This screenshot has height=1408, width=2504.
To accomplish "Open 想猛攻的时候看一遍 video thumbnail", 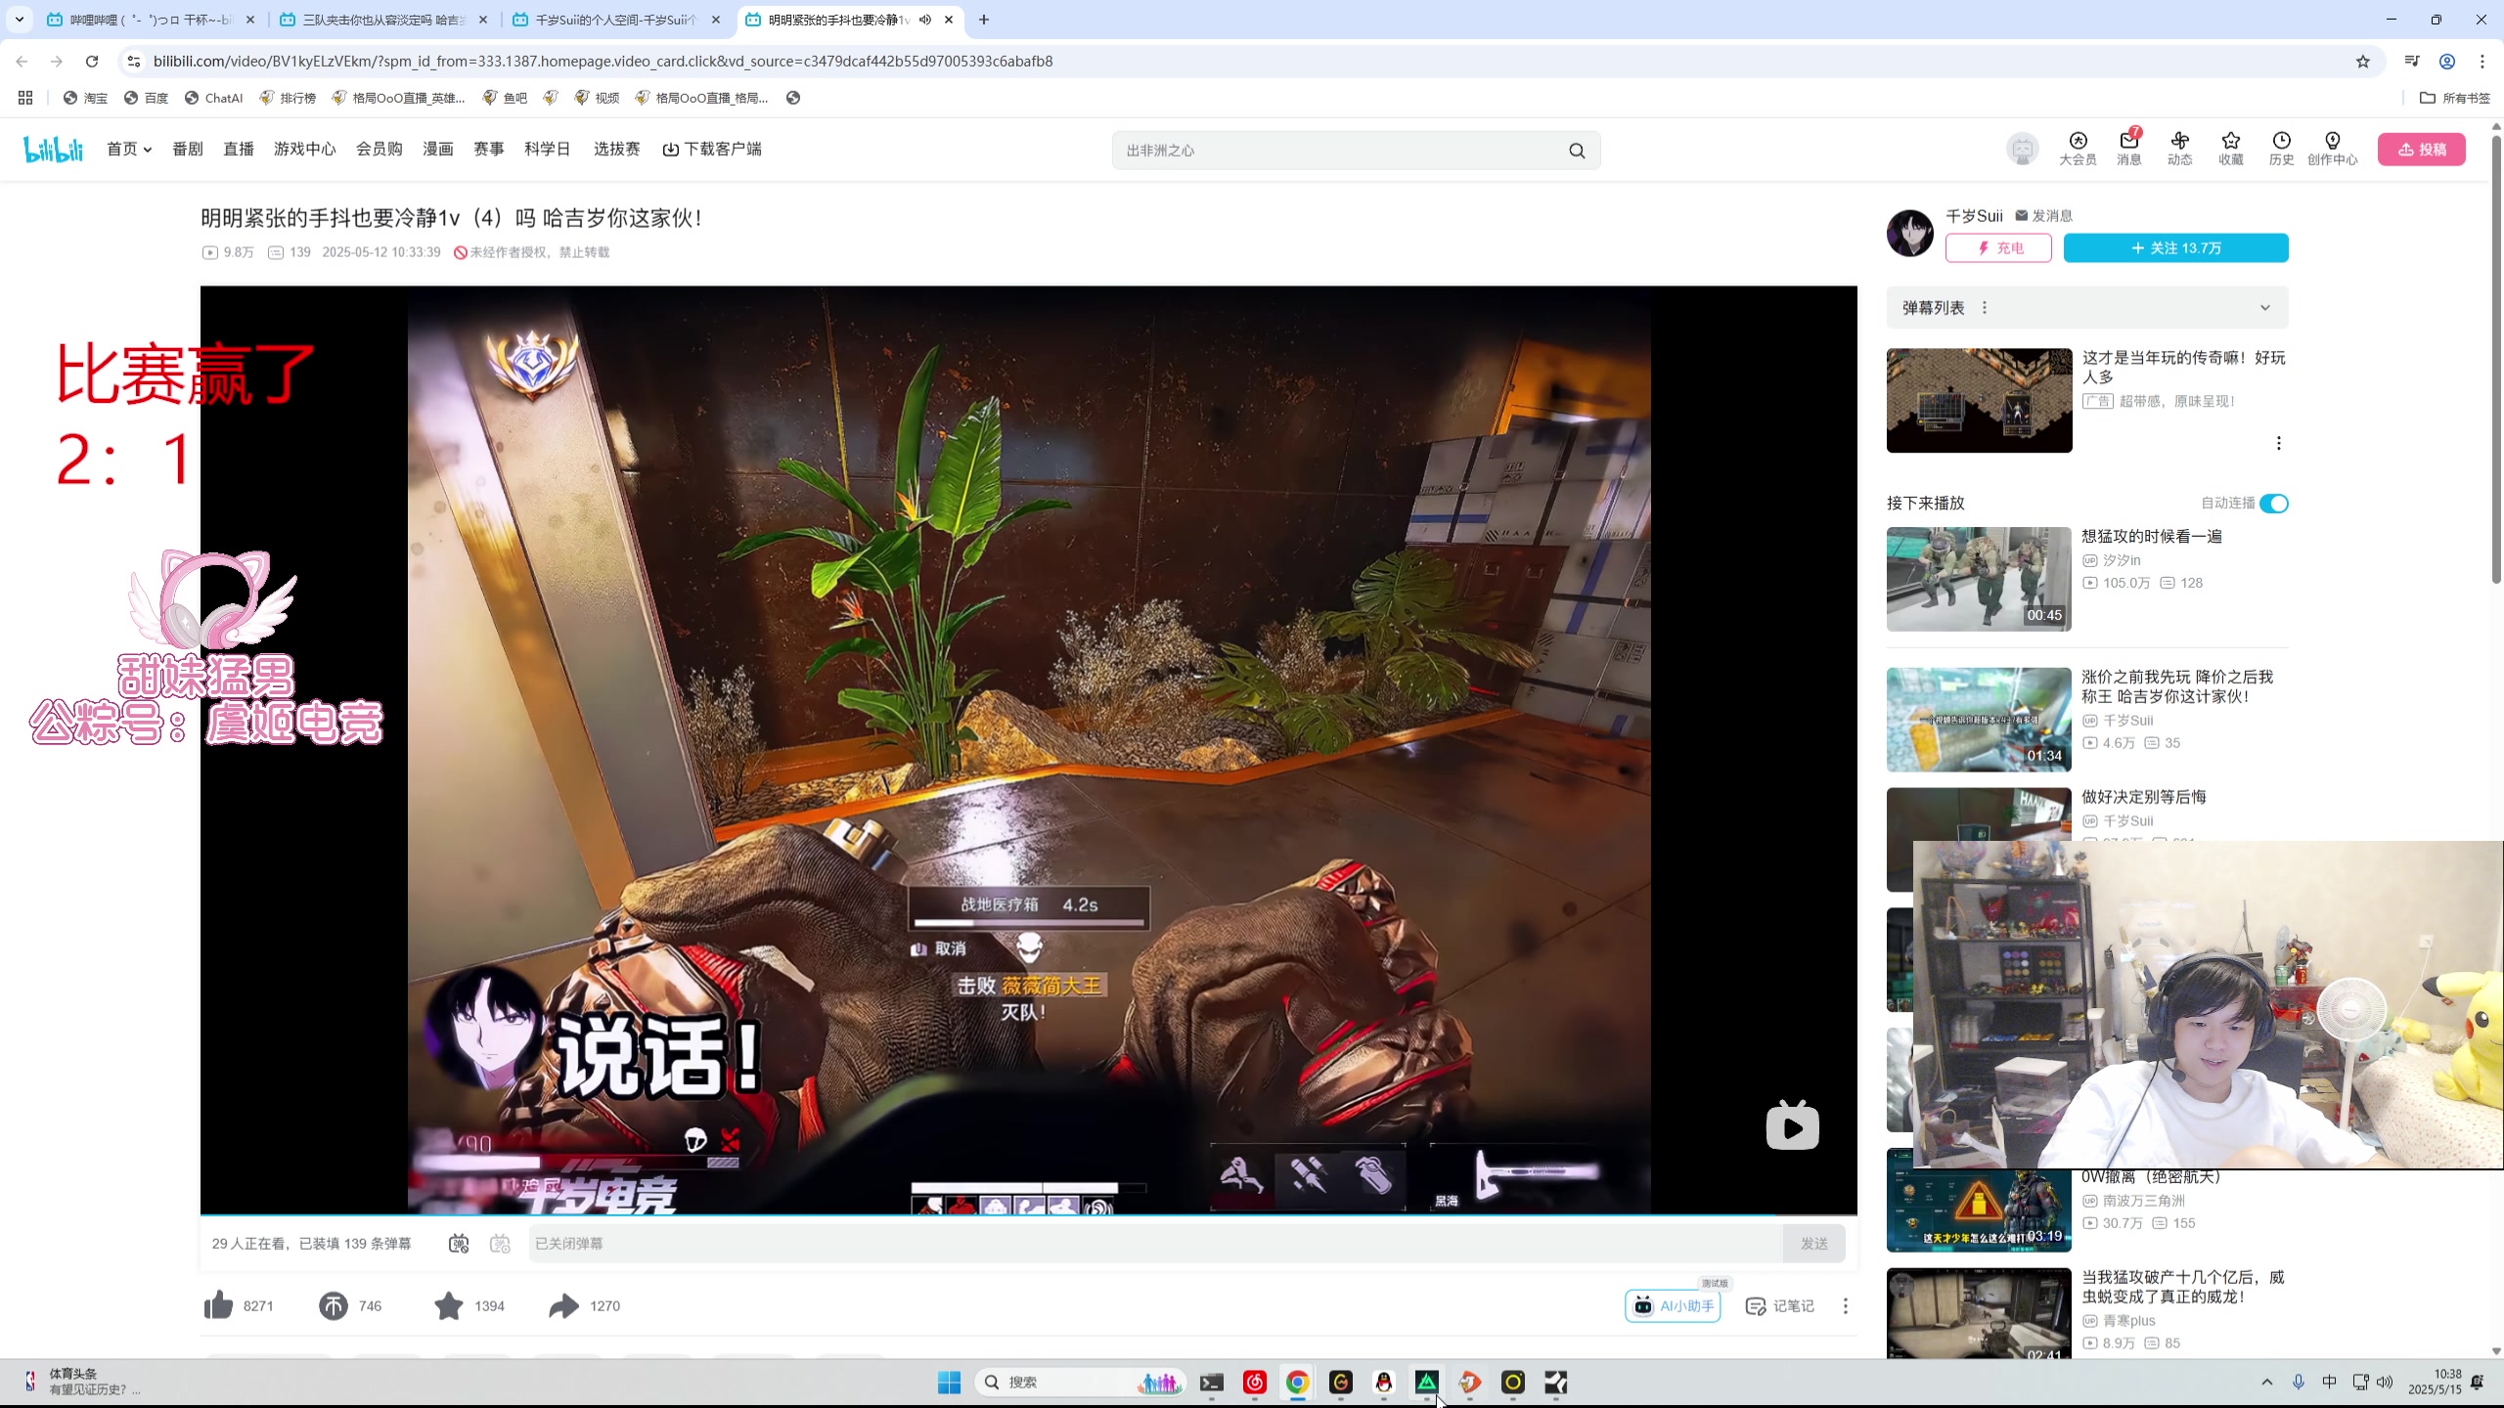I will 1979,579.
